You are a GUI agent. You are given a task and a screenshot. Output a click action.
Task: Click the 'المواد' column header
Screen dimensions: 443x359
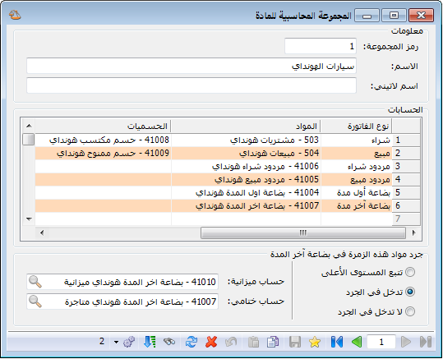click(x=246, y=126)
